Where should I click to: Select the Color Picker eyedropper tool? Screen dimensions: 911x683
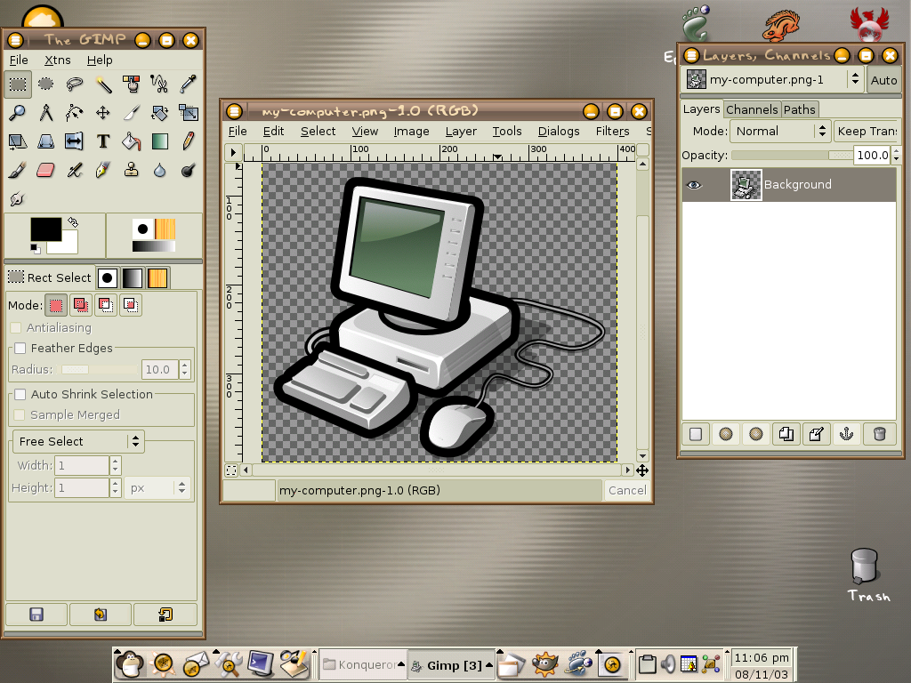coord(189,84)
